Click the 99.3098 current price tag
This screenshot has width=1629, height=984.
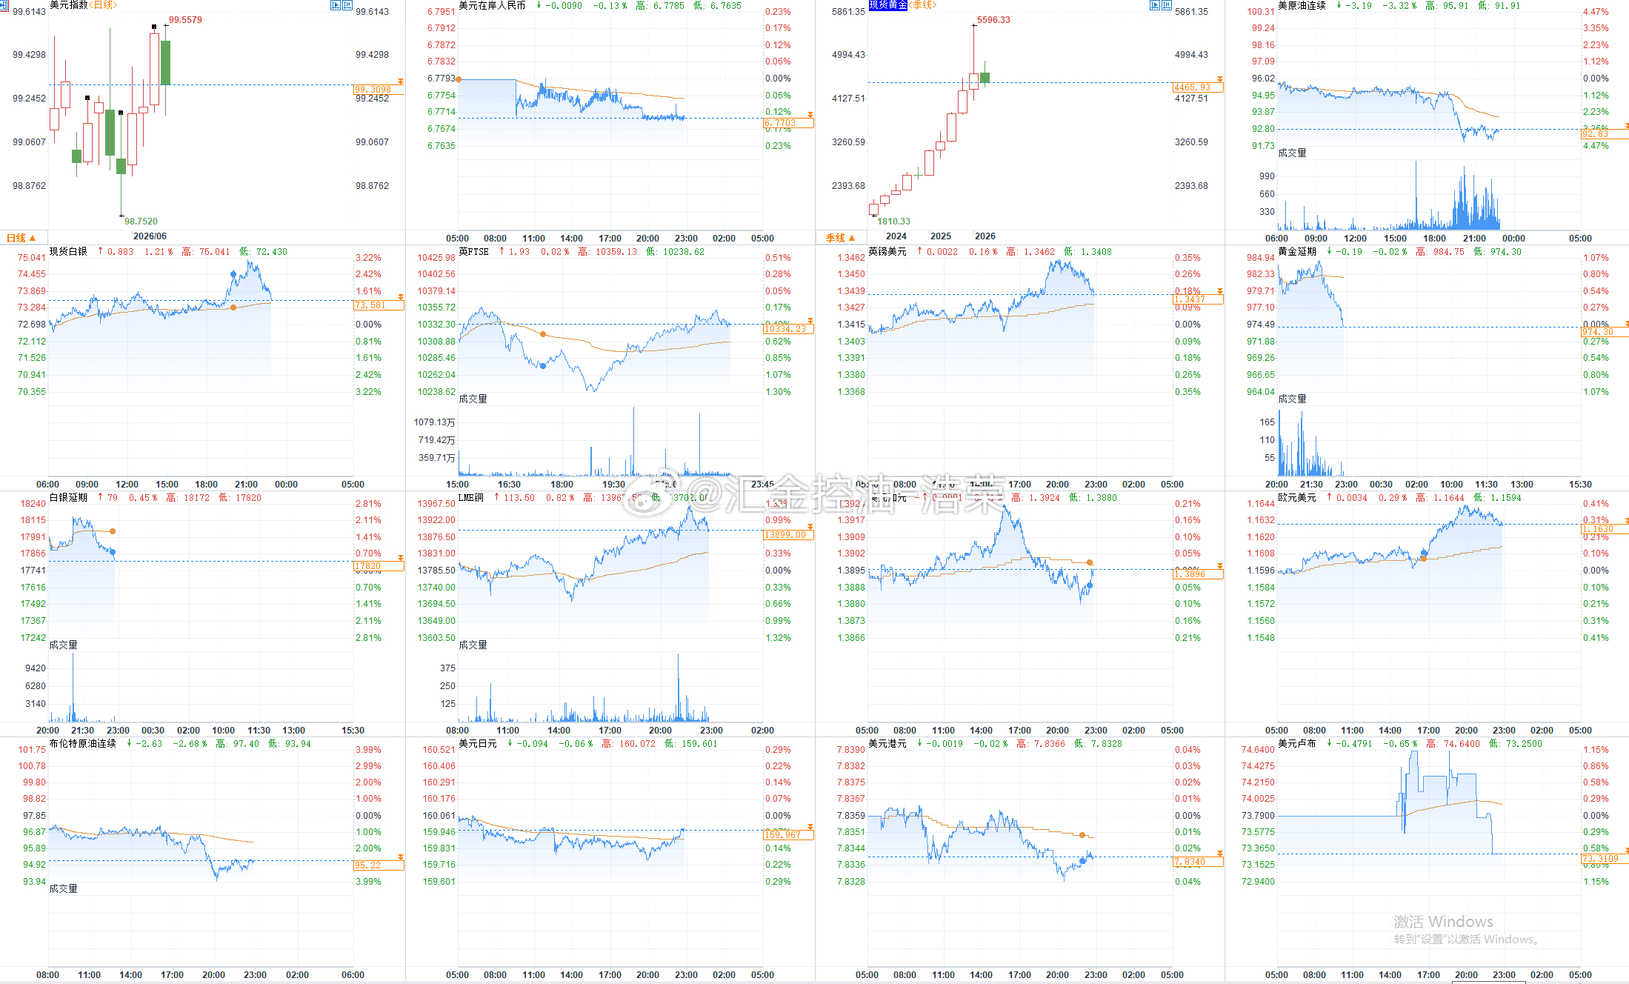tap(379, 90)
